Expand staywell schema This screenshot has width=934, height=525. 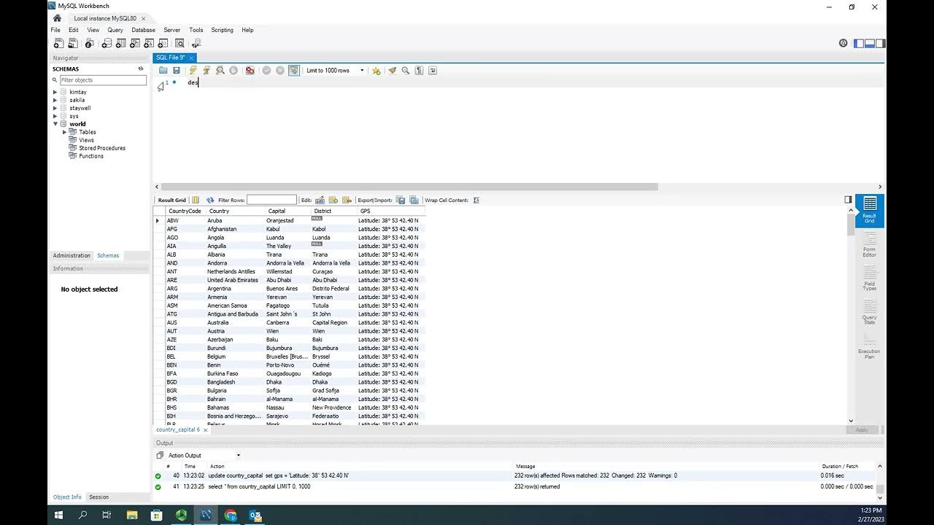(55, 108)
